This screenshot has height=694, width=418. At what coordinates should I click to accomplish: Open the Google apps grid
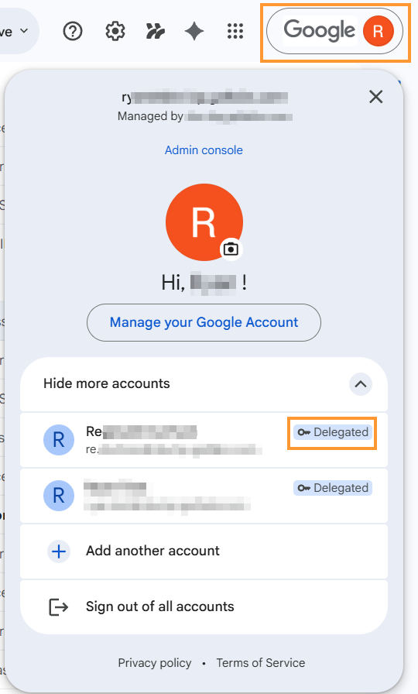click(x=235, y=32)
